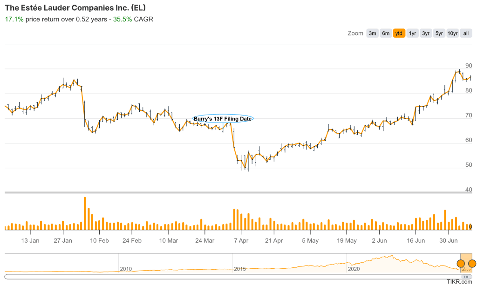Select the 6m zoom range

(386, 33)
